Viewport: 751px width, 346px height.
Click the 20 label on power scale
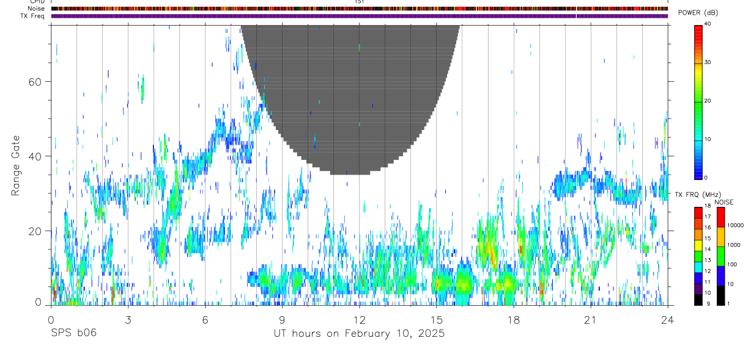(707, 101)
